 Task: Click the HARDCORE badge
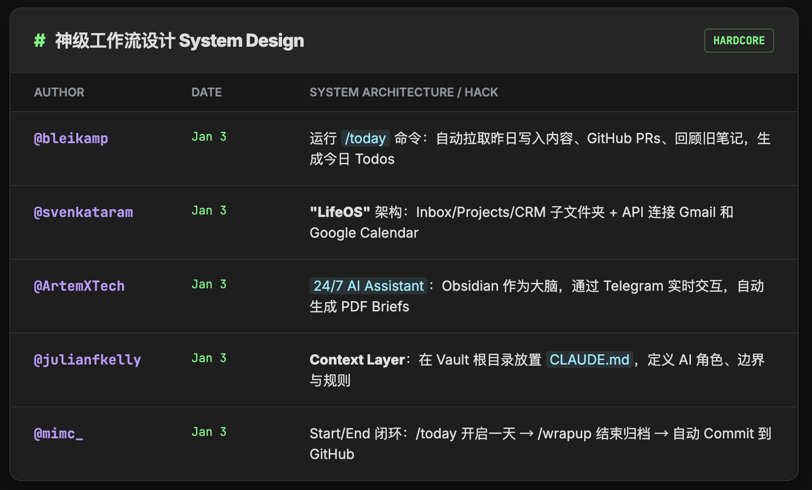pyautogui.click(x=739, y=40)
